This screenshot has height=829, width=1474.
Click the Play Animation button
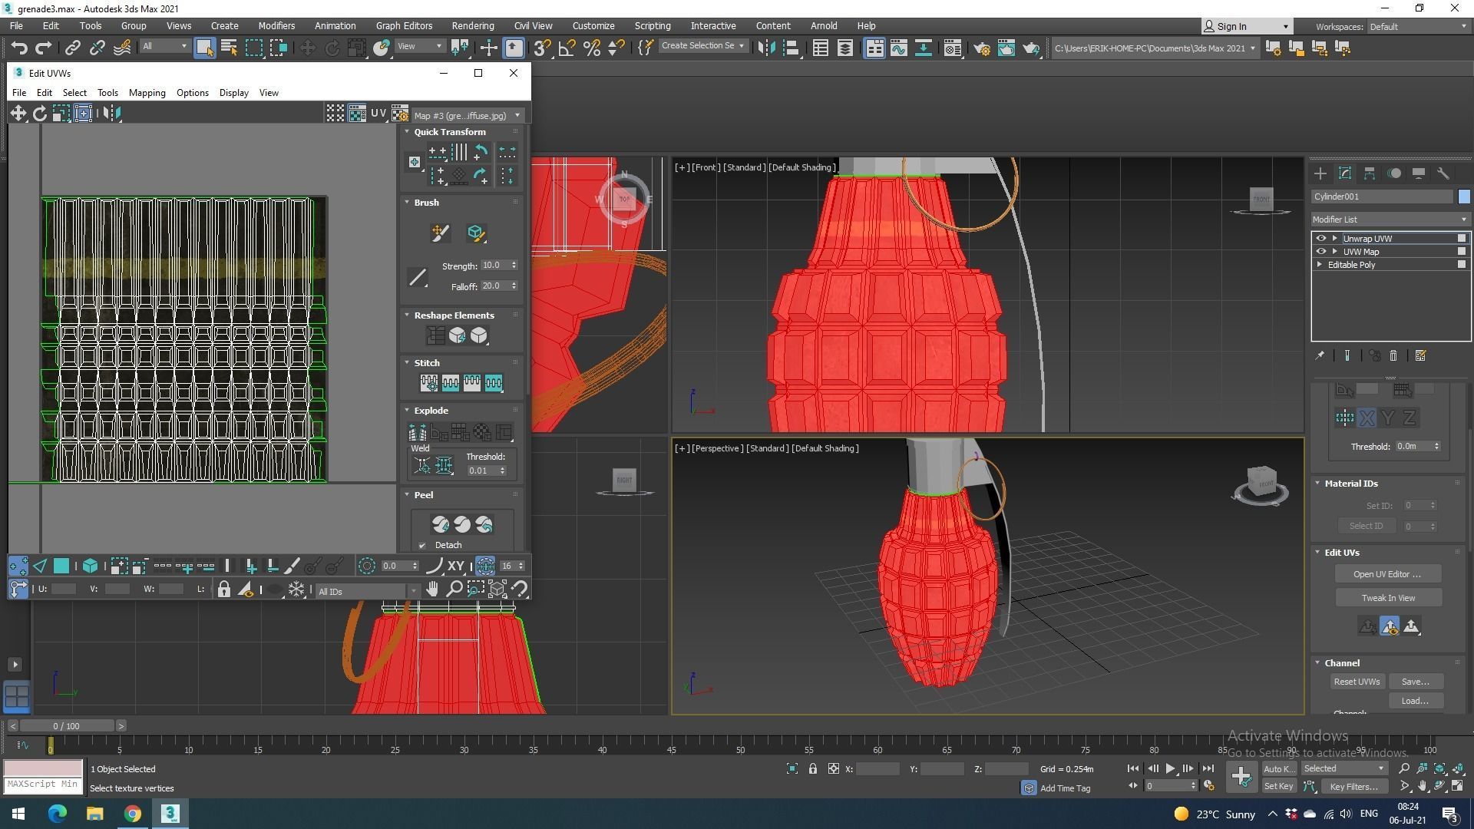coord(1170,768)
